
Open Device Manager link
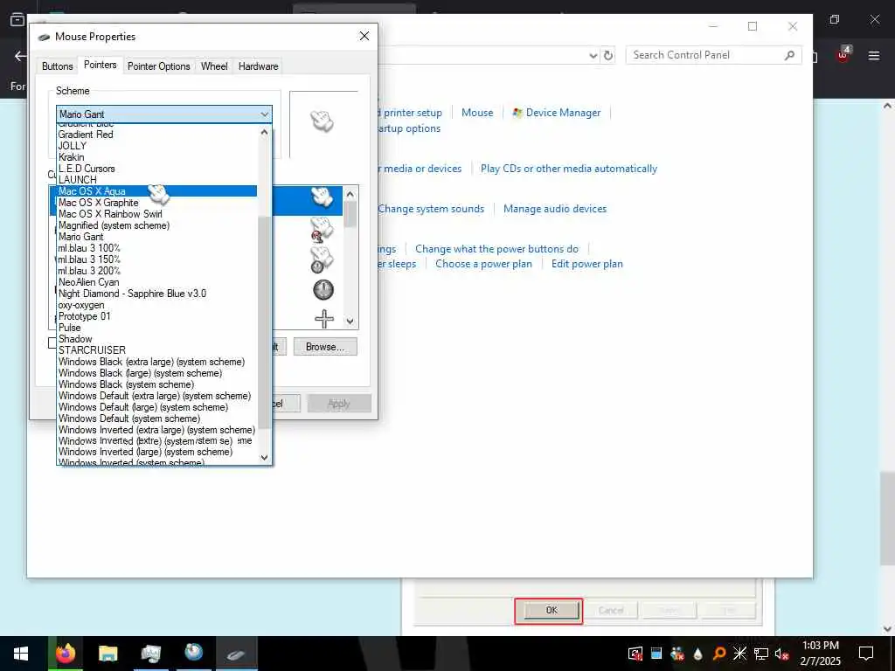point(563,113)
